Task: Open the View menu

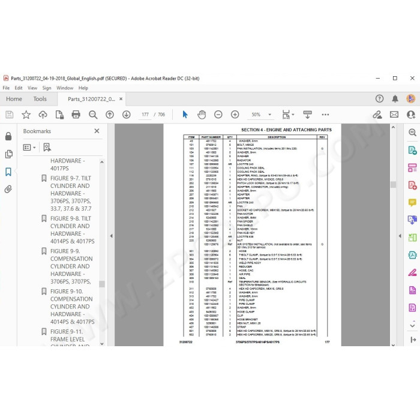Action: tap(32, 88)
